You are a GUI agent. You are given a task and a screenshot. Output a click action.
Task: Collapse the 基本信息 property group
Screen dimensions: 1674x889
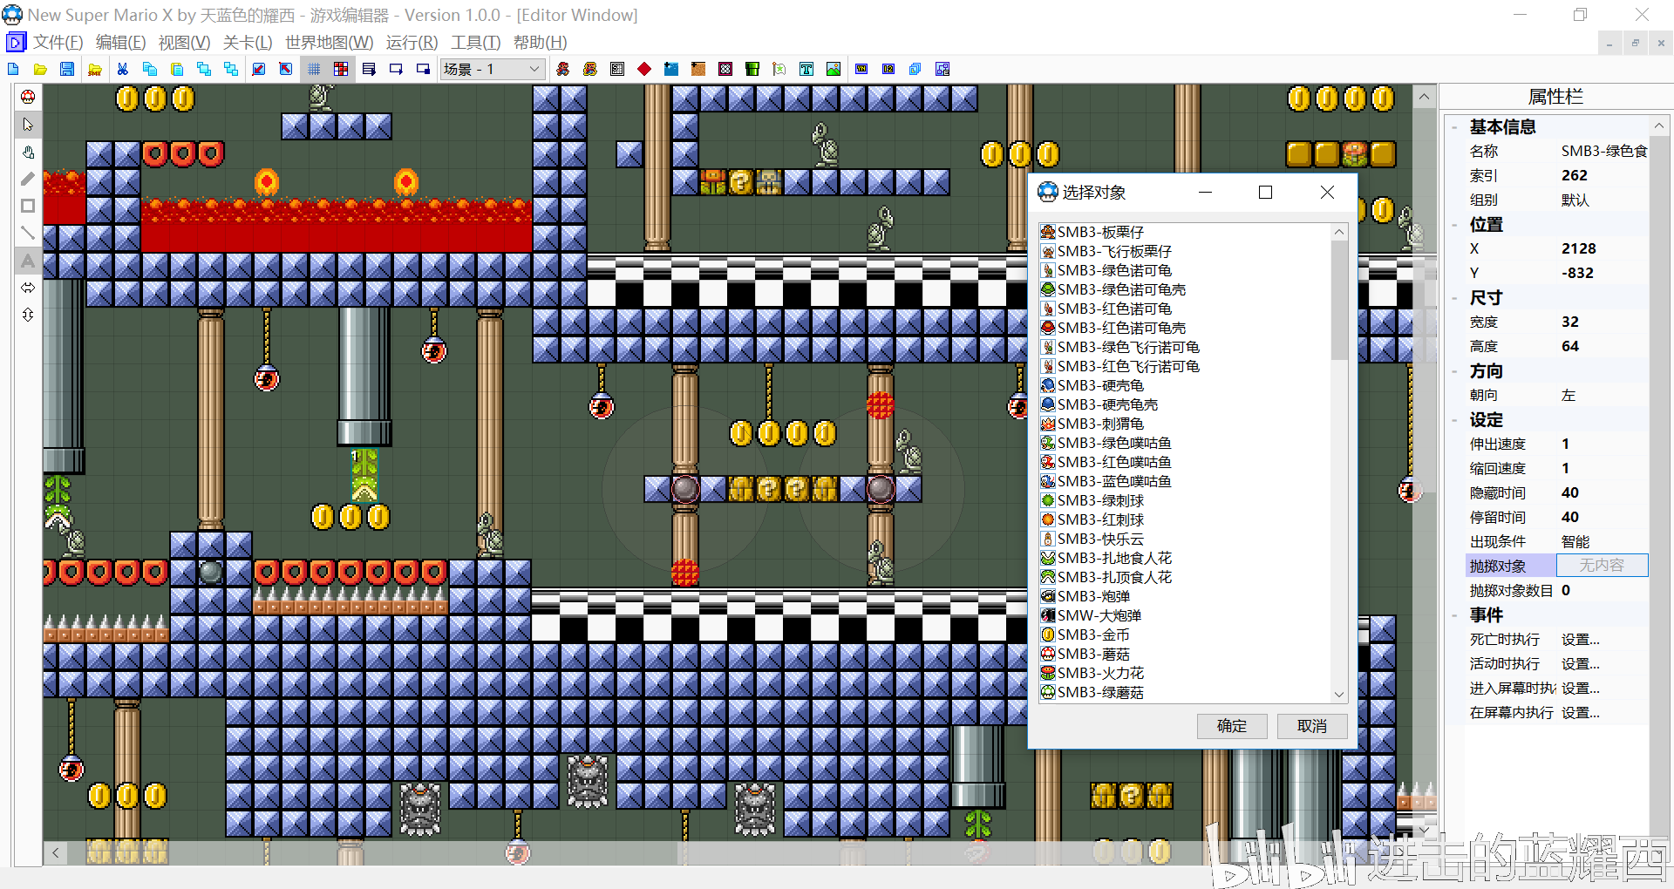pyautogui.click(x=1454, y=127)
